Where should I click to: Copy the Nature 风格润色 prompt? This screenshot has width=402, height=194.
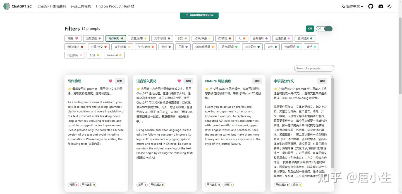(x=257, y=81)
